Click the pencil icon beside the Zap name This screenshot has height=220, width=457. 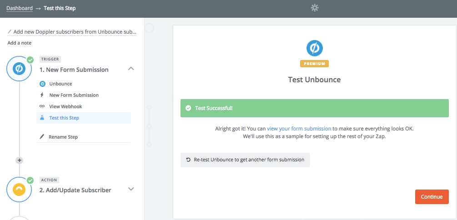point(10,31)
